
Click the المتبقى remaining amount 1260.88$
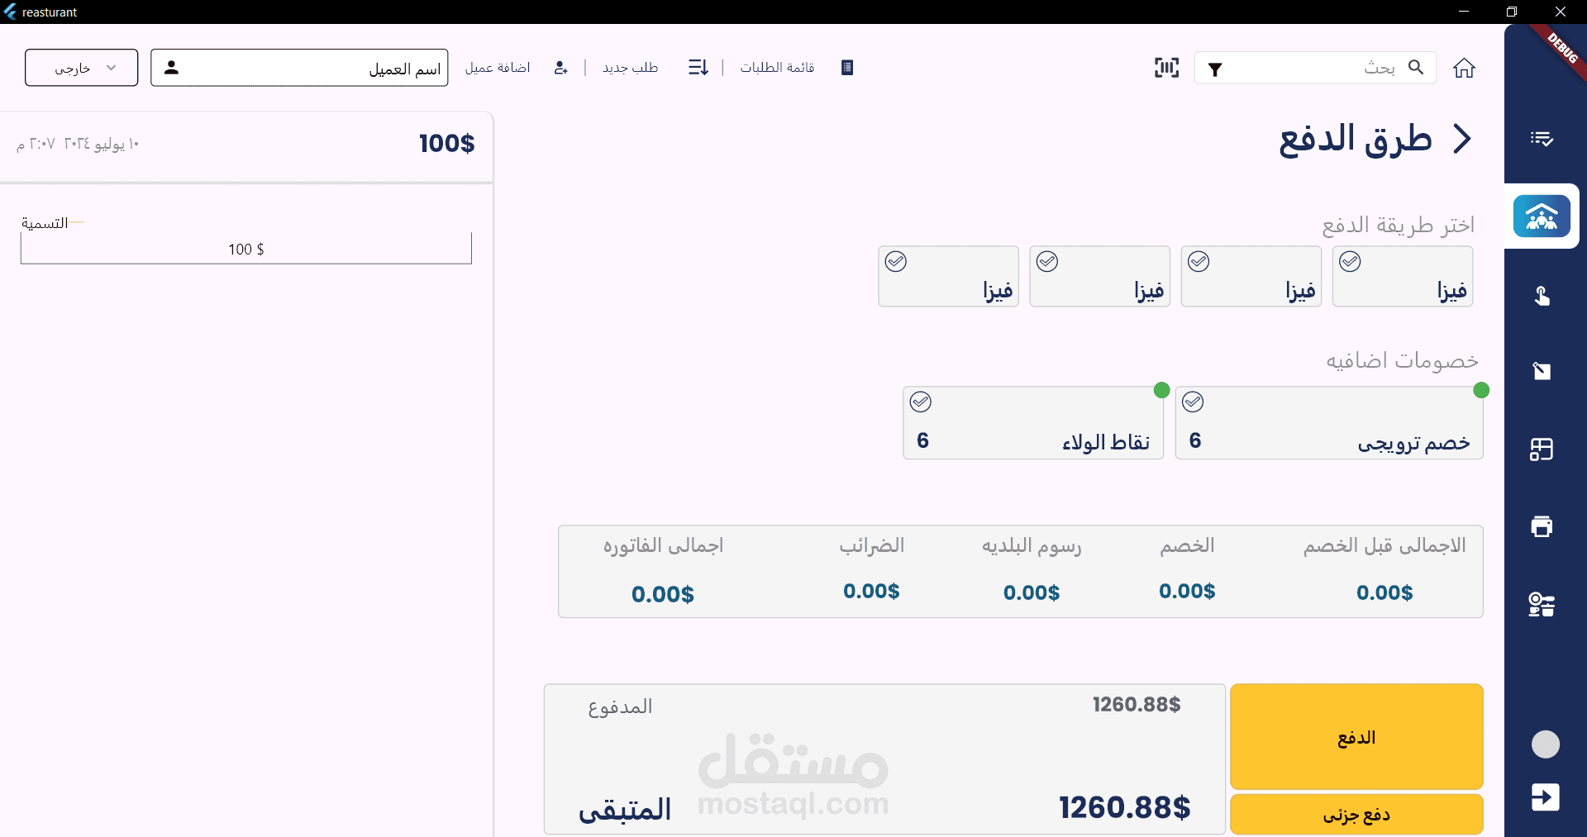pyautogui.click(x=1125, y=807)
